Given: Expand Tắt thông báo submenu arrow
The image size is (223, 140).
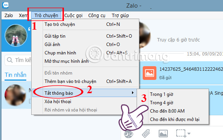Looking at the screenshot, I should [x=133, y=93].
